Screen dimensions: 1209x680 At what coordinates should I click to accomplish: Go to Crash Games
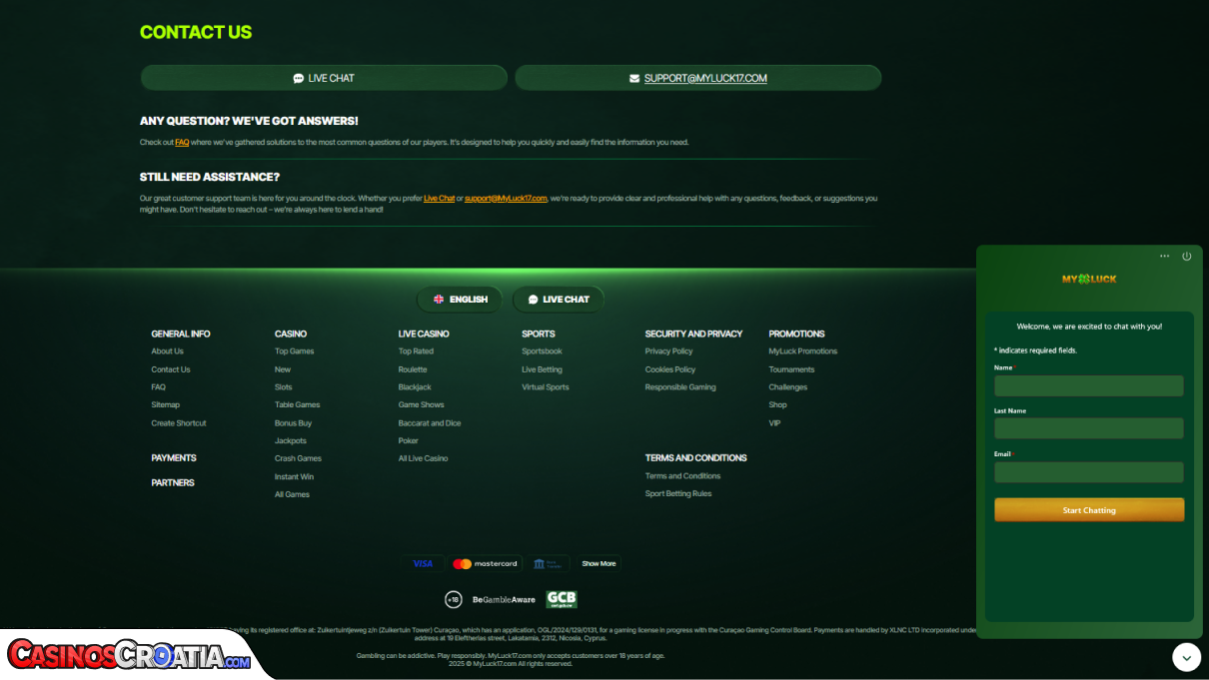click(299, 459)
